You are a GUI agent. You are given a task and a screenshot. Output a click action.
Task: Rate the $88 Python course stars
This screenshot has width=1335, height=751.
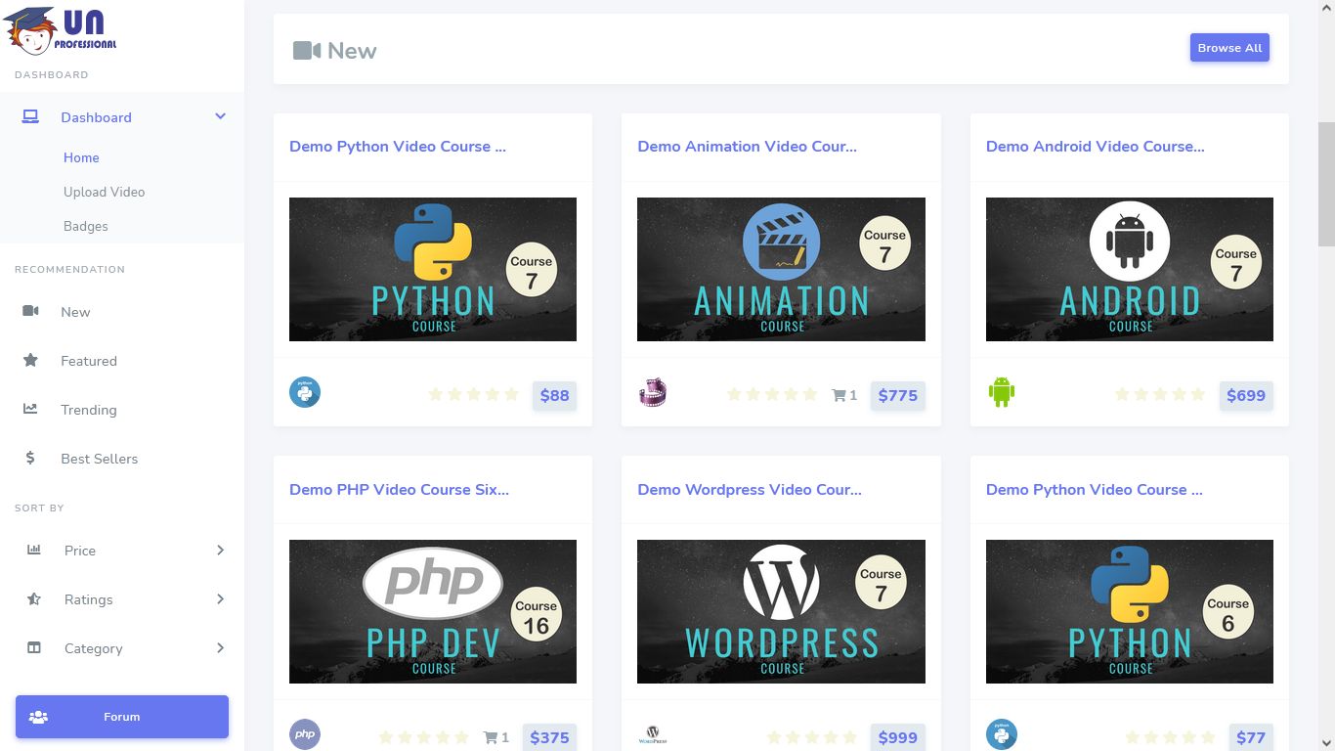(473, 394)
